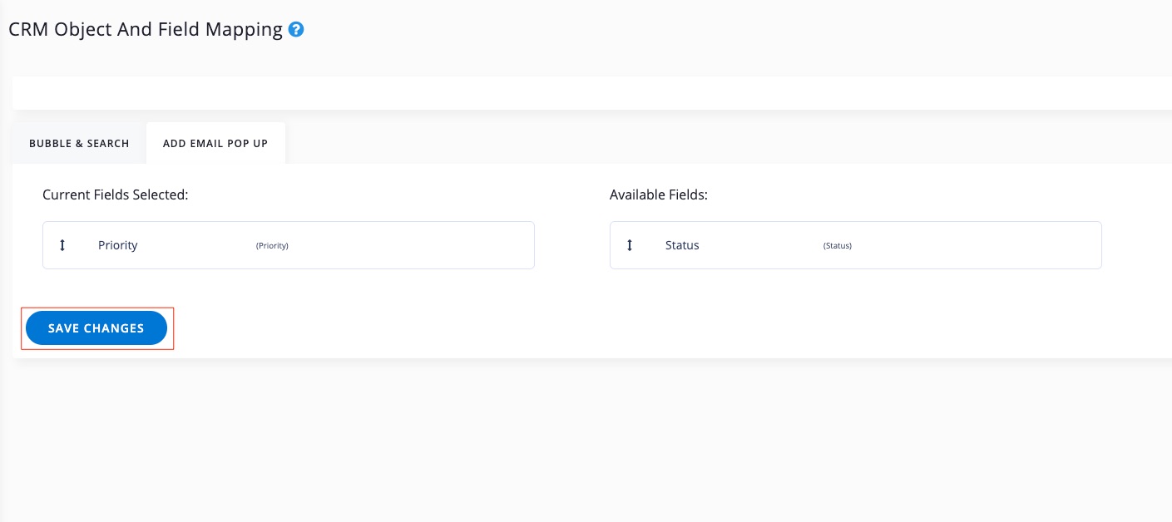Image resolution: width=1172 pixels, height=522 pixels.
Task: Switch to the Bubble & Search tab
Action: [x=79, y=143]
